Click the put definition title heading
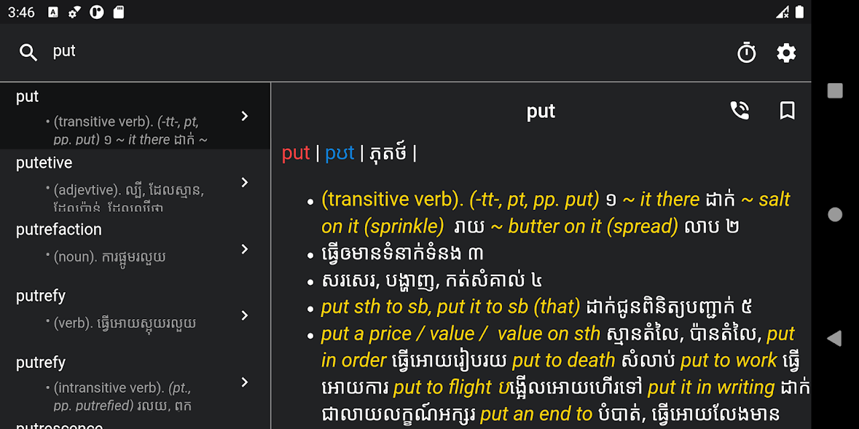Image resolution: width=859 pixels, height=429 pixels. click(x=541, y=111)
